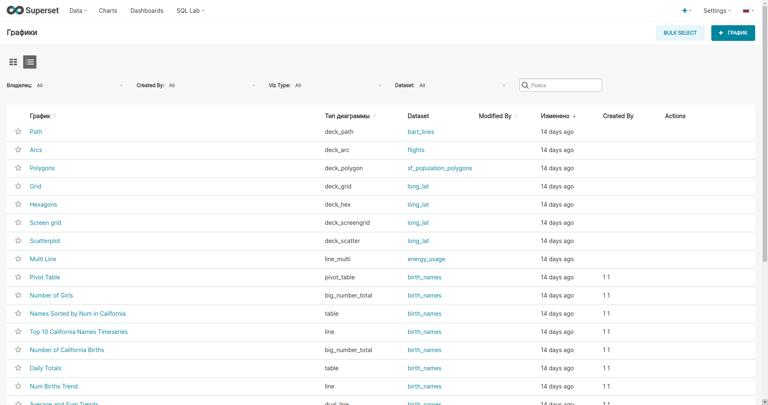The image size is (768, 405).
Task: Click inside the Поиск search field
Action: click(563, 85)
